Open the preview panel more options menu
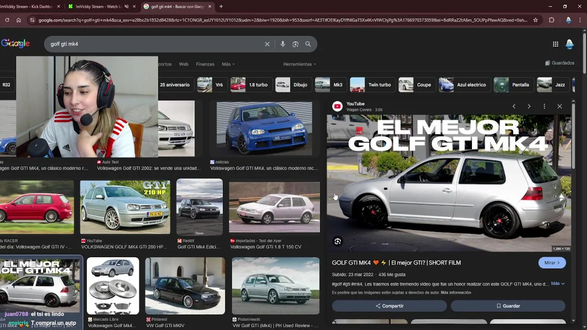The image size is (587, 330). coord(544,106)
